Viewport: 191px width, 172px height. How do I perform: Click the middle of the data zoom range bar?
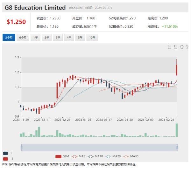99,148
